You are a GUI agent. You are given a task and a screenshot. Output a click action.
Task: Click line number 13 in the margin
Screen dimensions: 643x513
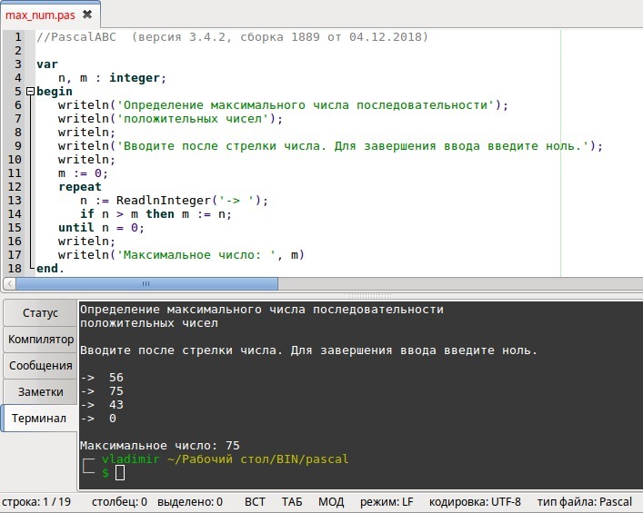tap(15, 201)
